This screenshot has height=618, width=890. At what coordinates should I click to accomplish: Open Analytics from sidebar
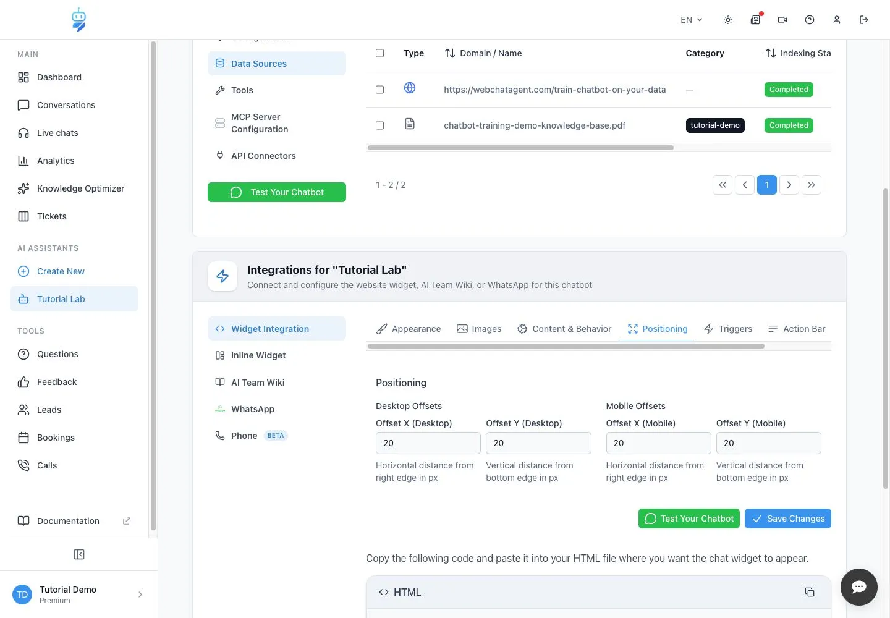coord(74,161)
